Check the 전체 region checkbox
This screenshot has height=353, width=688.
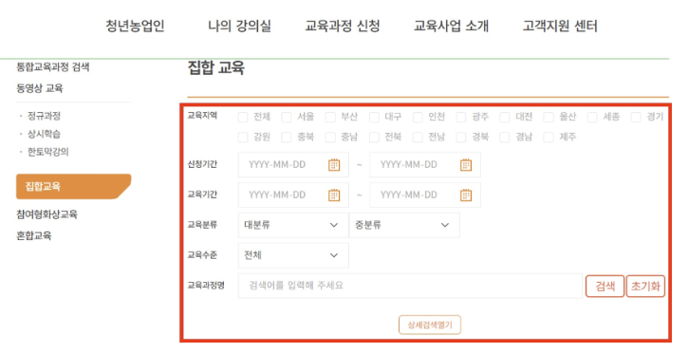243,117
